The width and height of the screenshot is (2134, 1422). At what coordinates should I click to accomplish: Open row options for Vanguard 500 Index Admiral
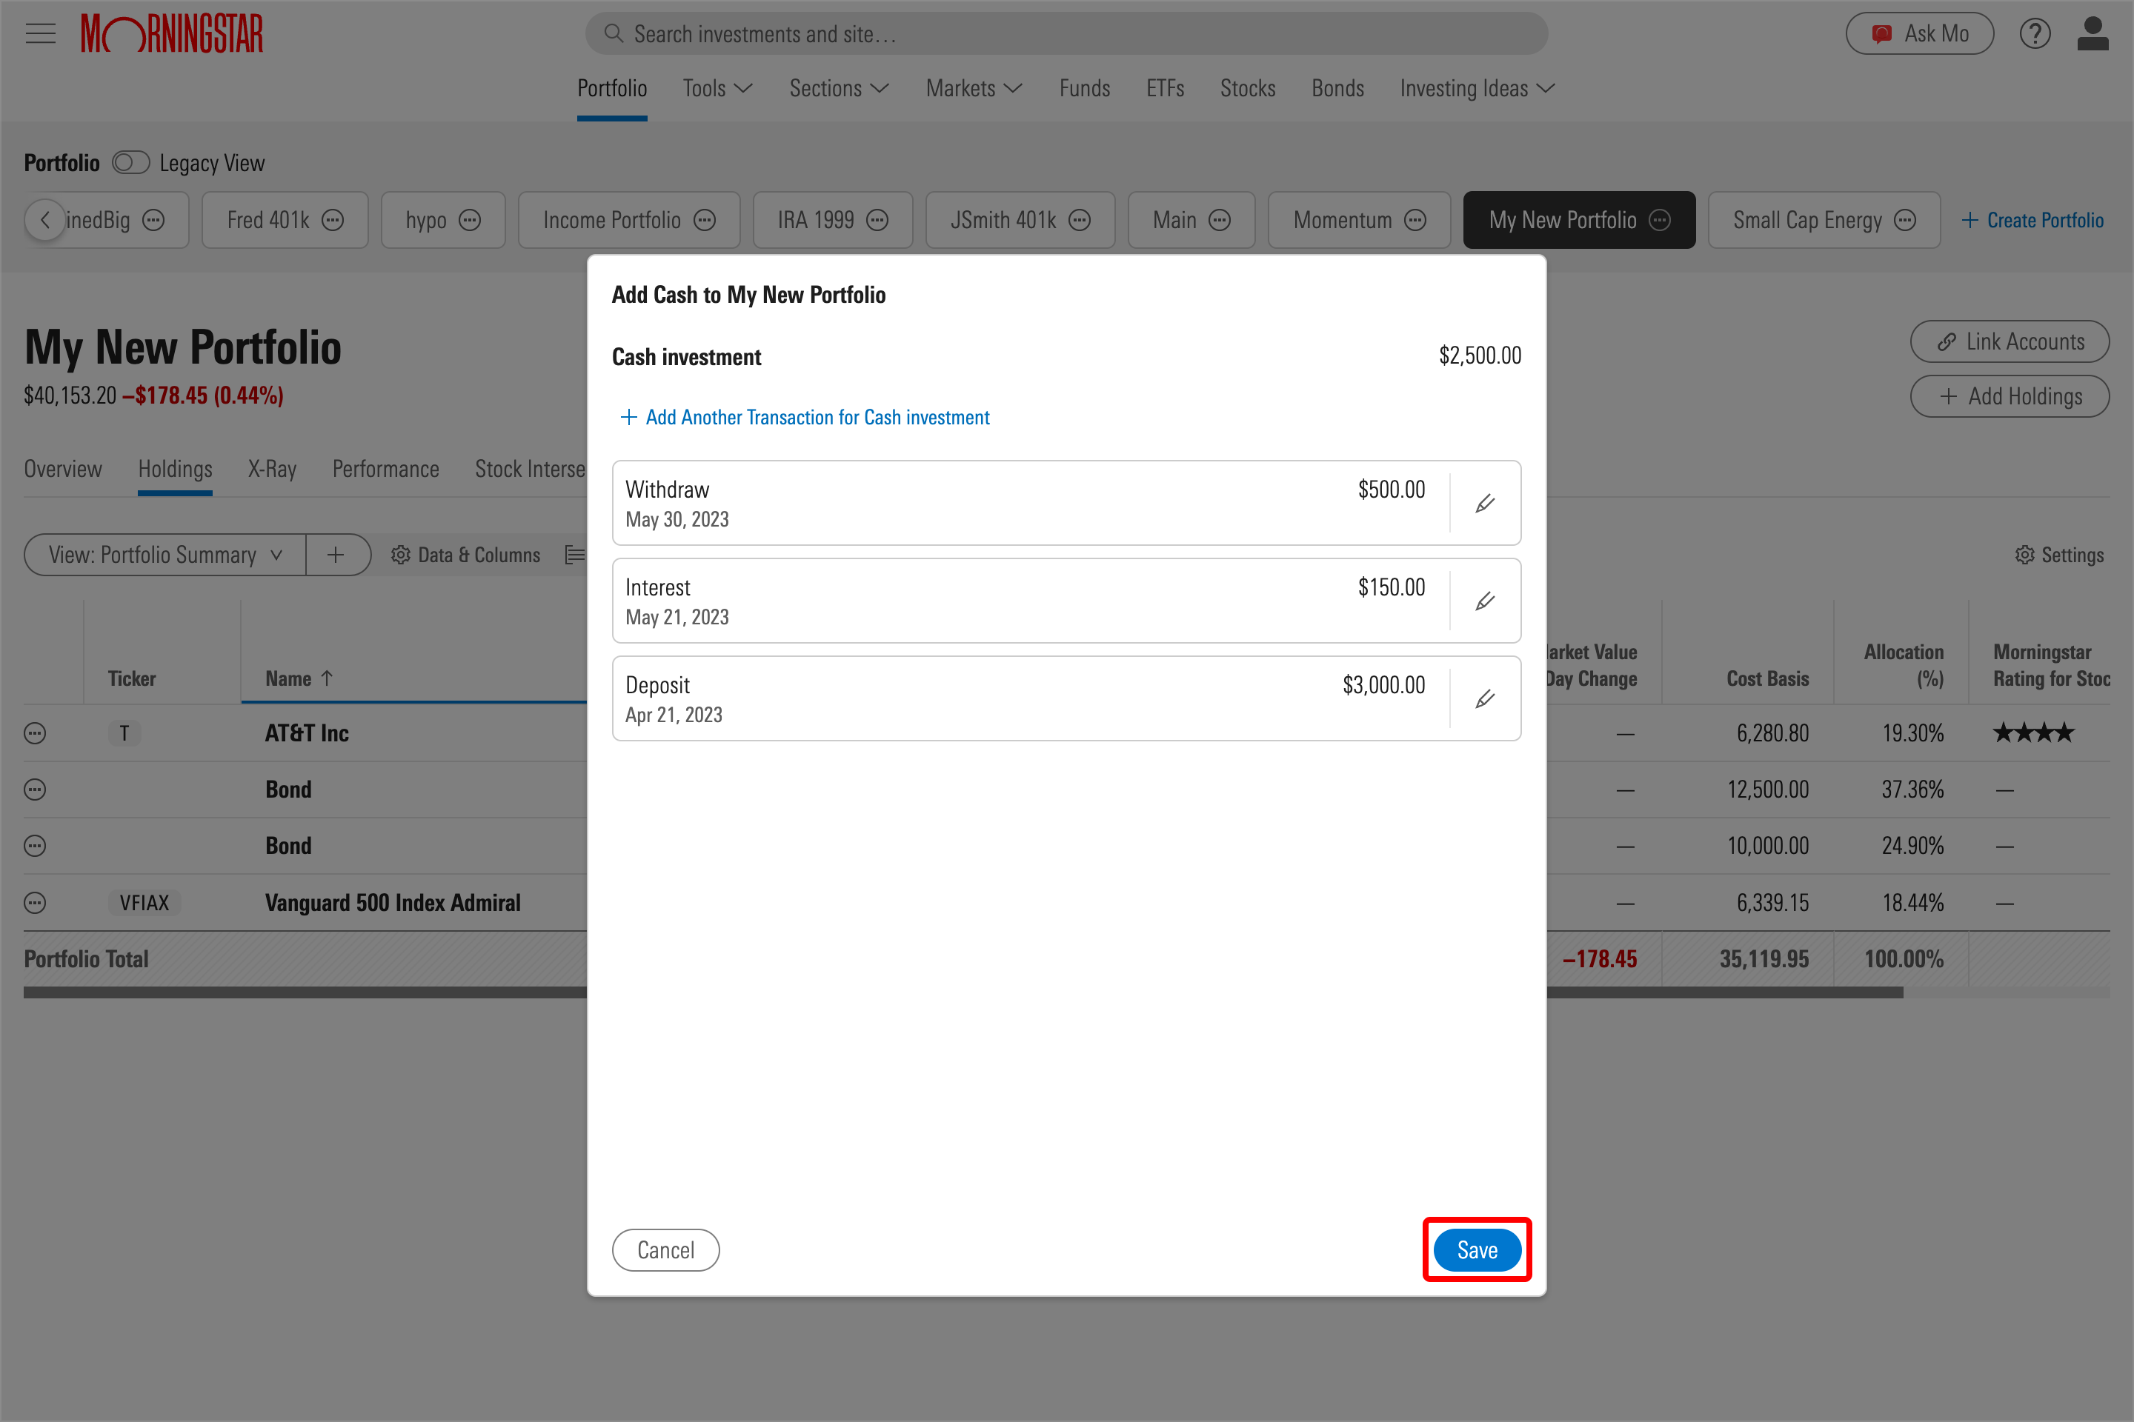[x=36, y=904]
